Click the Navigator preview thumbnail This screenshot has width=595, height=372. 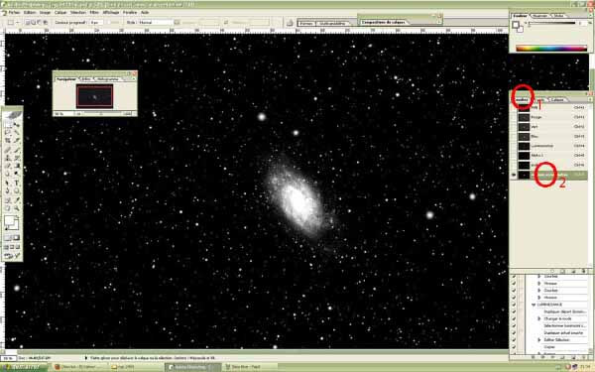click(95, 95)
